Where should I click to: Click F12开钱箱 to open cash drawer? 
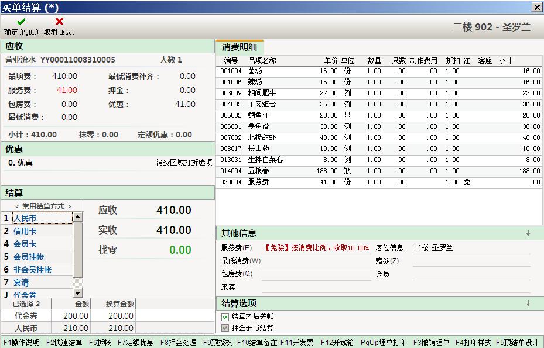click(336, 343)
